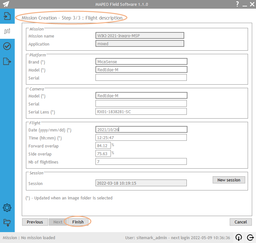256x243 pixels.
Task: Click the 'Updated when an image folder is selected' note
Action: tap(69, 198)
